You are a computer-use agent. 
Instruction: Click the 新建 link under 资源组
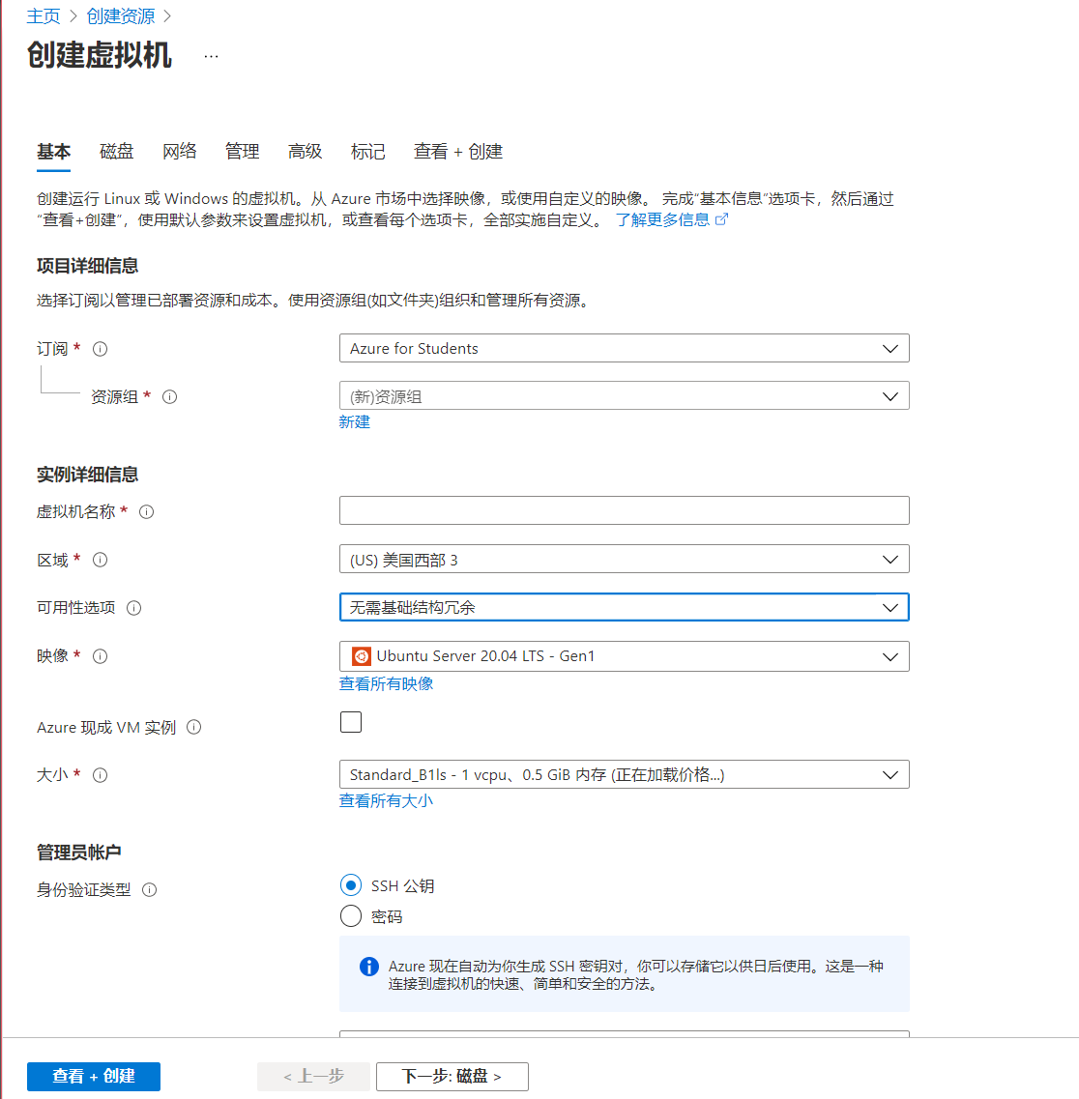(x=354, y=422)
